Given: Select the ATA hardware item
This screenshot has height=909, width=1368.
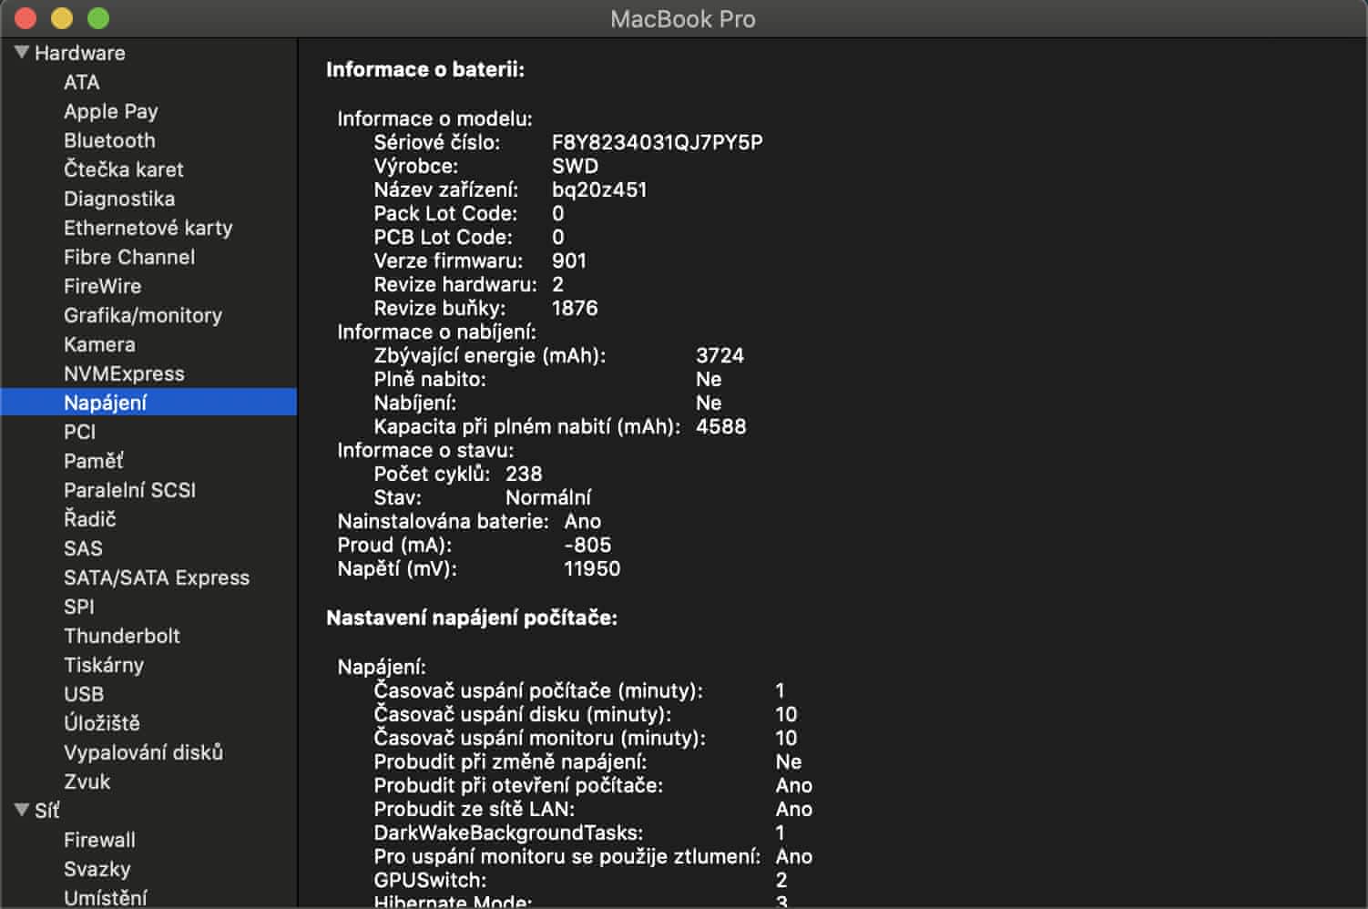Looking at the screenshot, I should 81,82.
